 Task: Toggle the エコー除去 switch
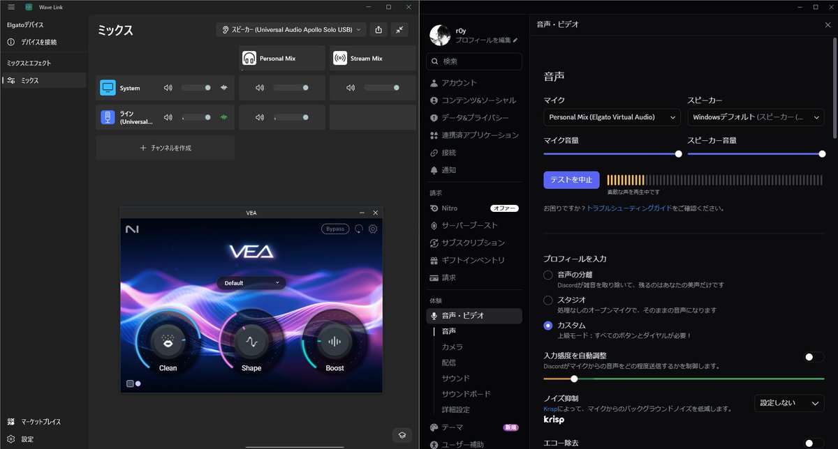click(x=813, y=443)
